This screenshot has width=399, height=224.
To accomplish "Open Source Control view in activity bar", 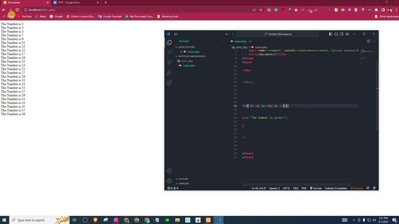I will pyautogui.click(x=169, y=62).
